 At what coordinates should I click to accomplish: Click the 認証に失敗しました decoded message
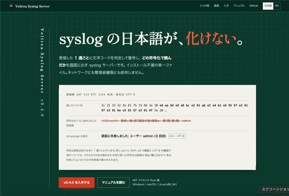click(x=134, y=136)
